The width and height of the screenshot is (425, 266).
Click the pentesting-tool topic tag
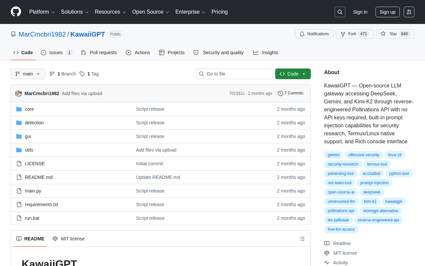[x=341, y=174]
